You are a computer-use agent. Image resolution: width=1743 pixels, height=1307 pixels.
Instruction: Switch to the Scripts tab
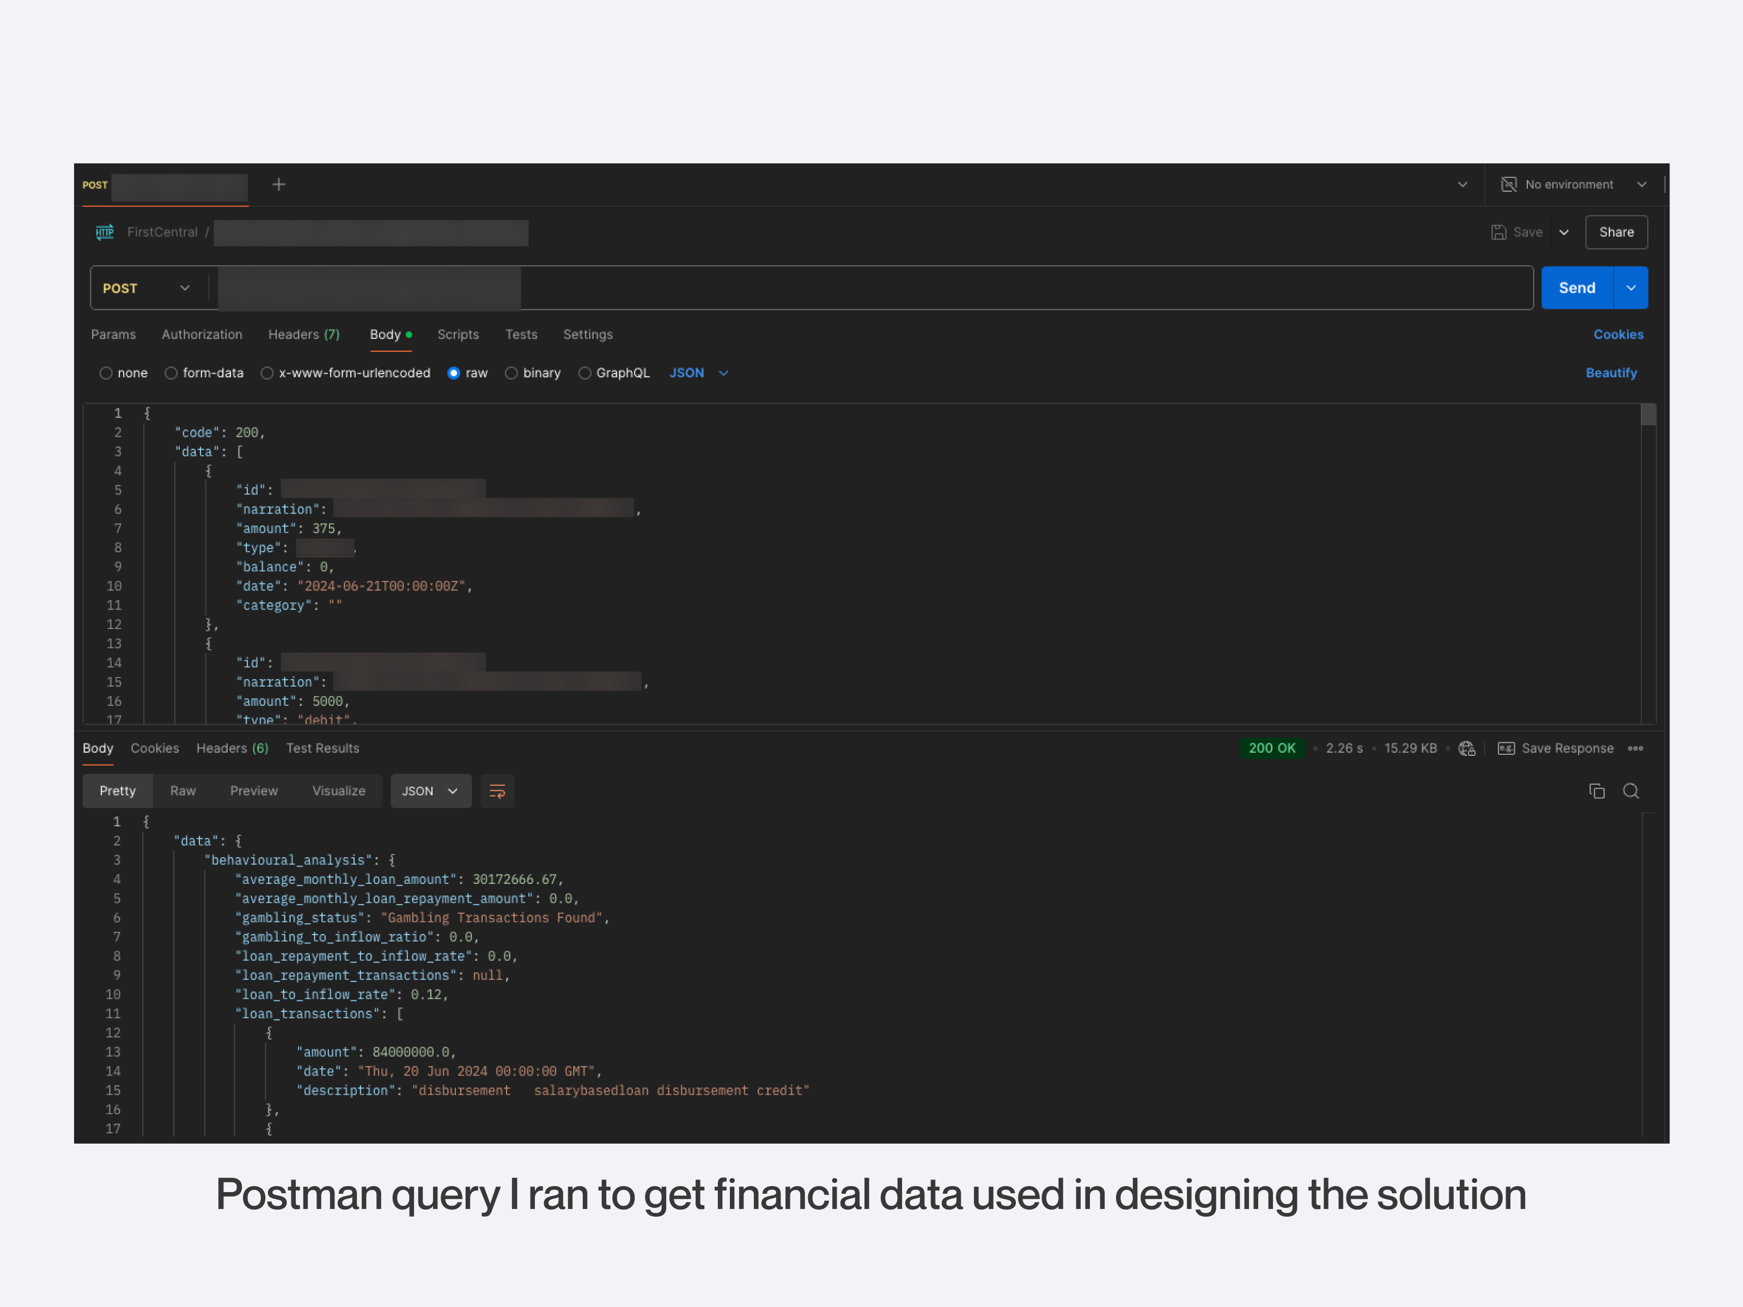tap(458, 334)
